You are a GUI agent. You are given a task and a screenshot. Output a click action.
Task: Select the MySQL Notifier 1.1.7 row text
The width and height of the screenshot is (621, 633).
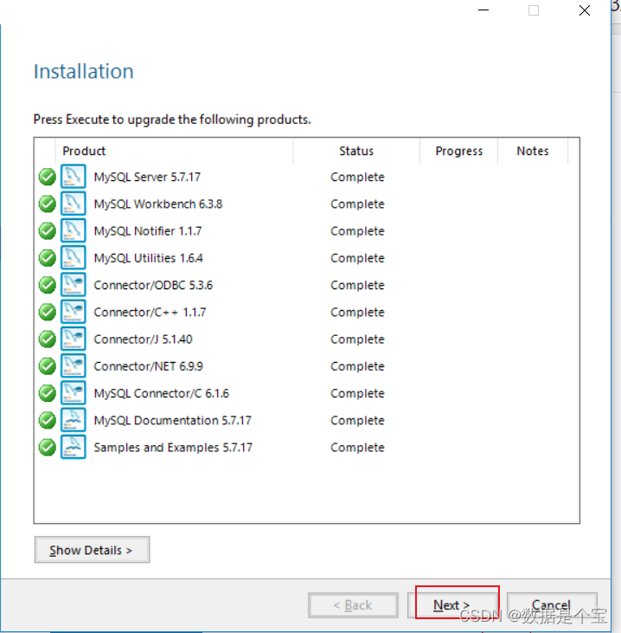[x=148, y=231]
